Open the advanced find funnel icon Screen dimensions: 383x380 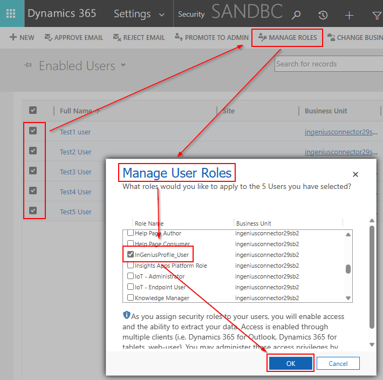click(376, 15)
